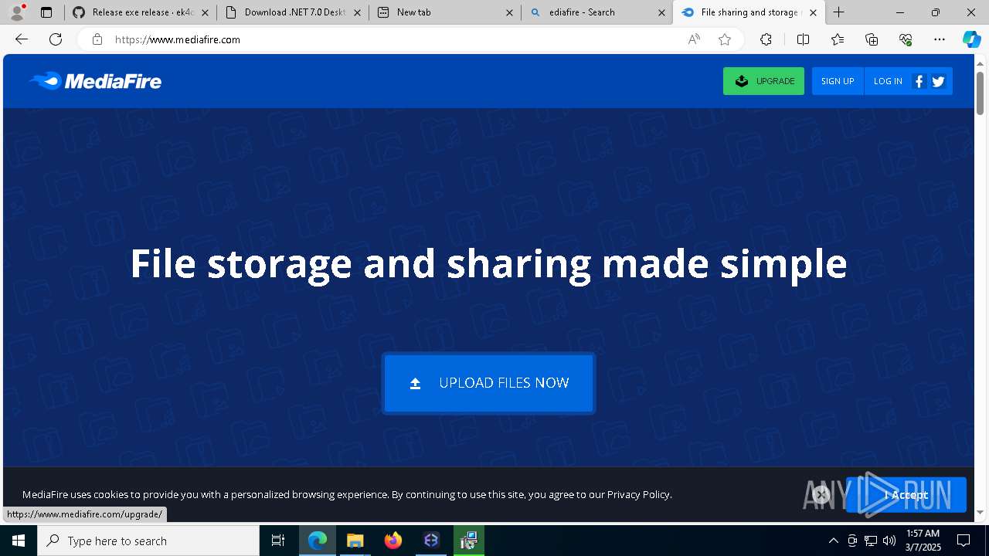Screen dimensions: 989x556
Task: Open the Copilot sidebar icon
Action: click(x=971, y=39)
